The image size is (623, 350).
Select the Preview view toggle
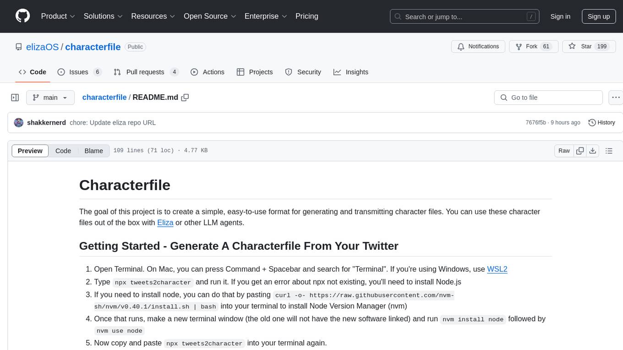point(30,151)
